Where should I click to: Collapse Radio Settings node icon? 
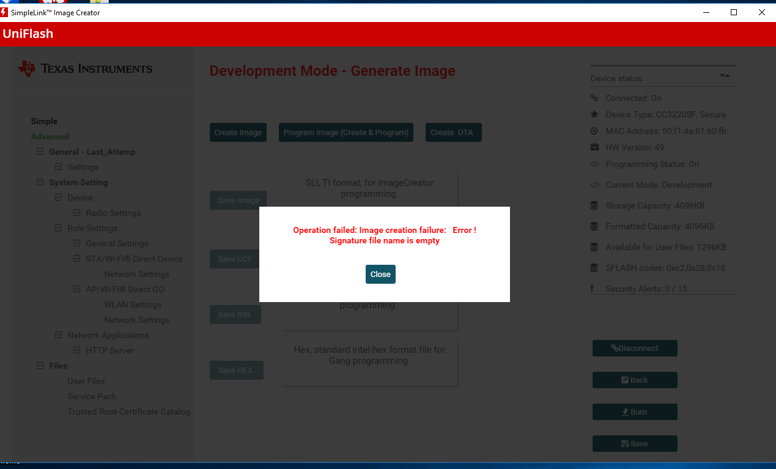coord(76,213)
